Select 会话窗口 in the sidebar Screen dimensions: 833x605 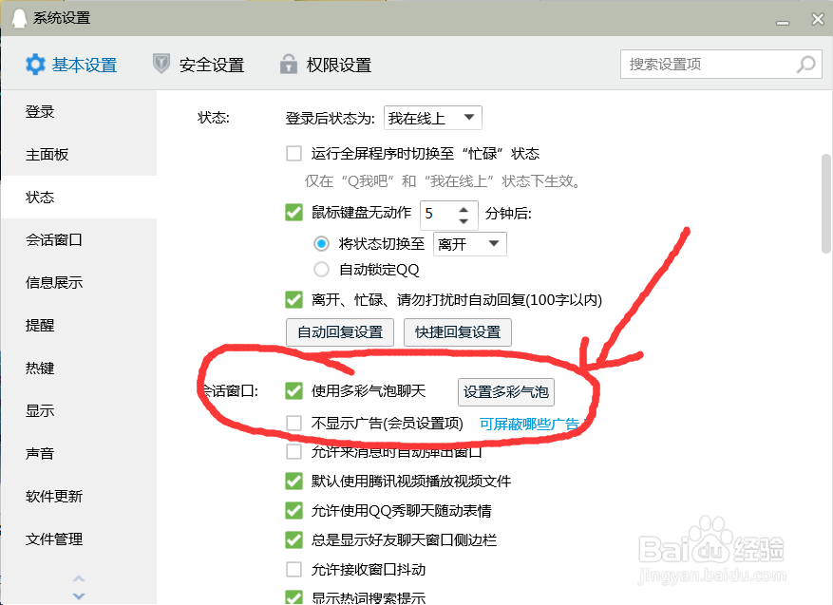(x=79, y=240)
